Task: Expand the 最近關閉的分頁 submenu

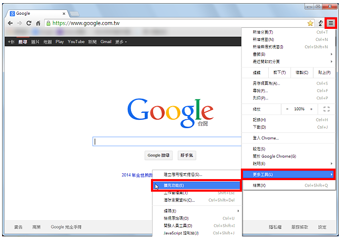Action: tap(288, 61)
